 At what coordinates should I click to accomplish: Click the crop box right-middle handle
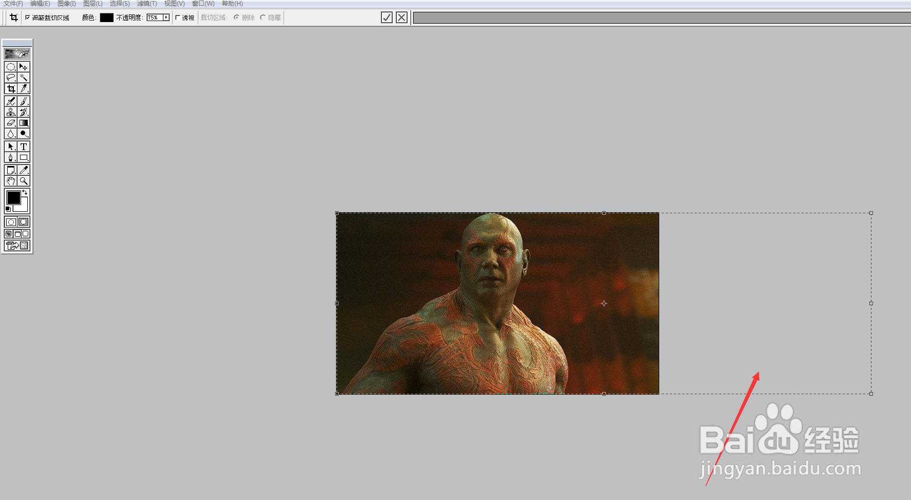point(871,303)
